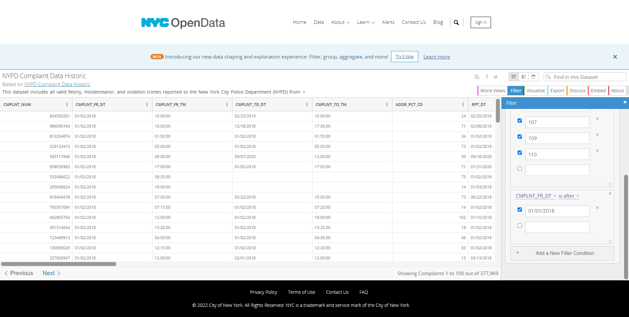The height and width of the screenshot is (317, 629).
Task: Click the table vertical scrollbar thumb
Action: tap(498, 111)
